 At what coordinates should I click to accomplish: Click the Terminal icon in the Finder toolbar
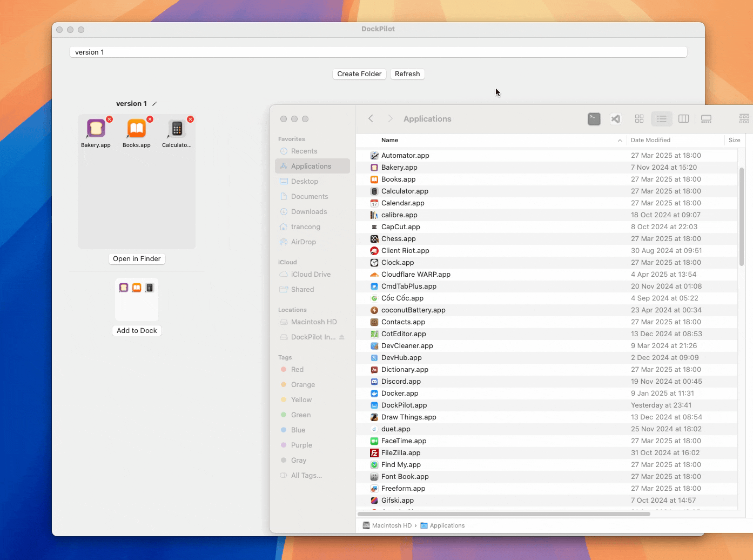pyautogui.click(x=594, y=119)
